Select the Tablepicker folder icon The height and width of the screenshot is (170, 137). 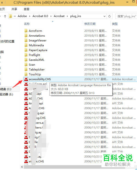26,69
